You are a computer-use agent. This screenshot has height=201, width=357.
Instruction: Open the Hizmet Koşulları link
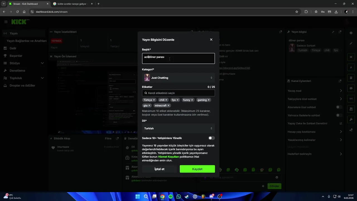point(168,157)
